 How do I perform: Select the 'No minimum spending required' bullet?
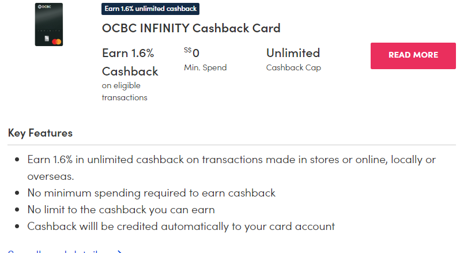pos(152,193)
